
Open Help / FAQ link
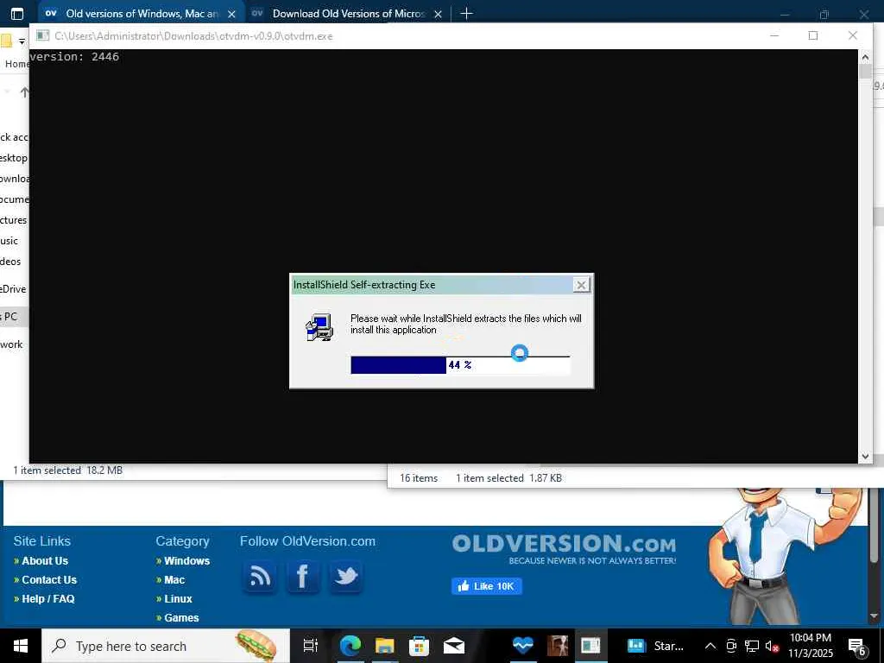point(48,599)
